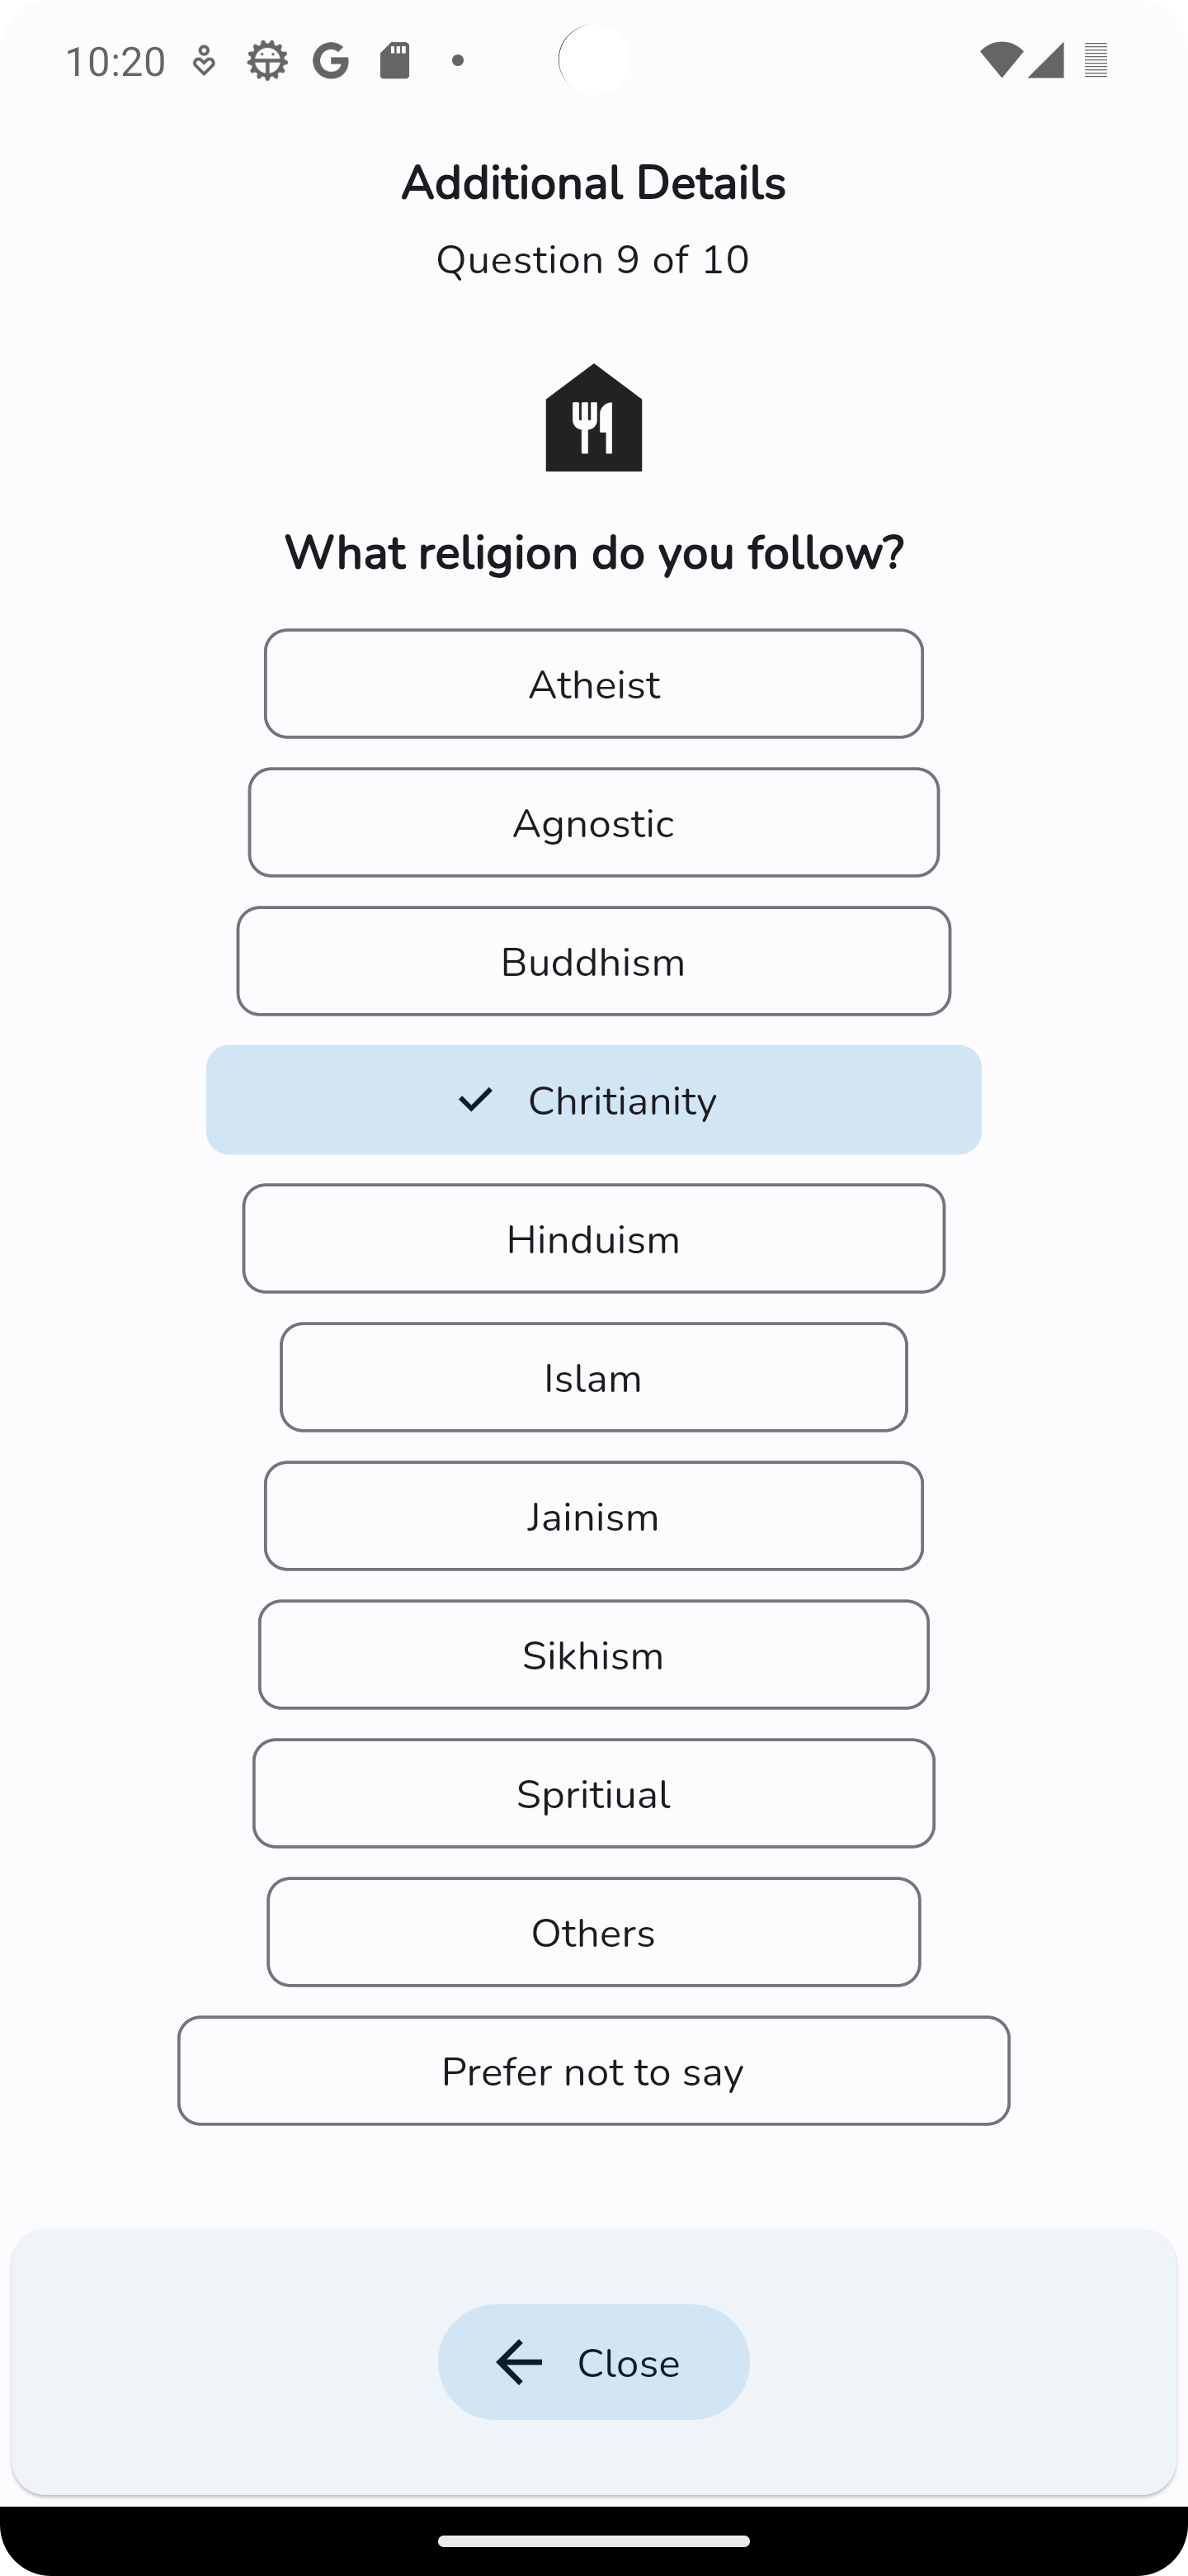Pick the Spritiual option
Screen dimensions: 1188x2576
tap(593, 1794)
